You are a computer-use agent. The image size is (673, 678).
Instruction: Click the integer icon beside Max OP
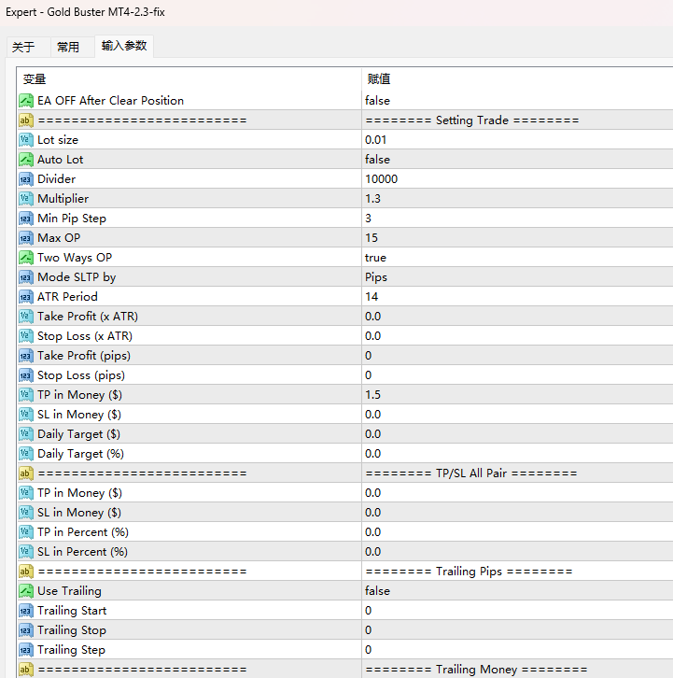click(x=26, y=238)
